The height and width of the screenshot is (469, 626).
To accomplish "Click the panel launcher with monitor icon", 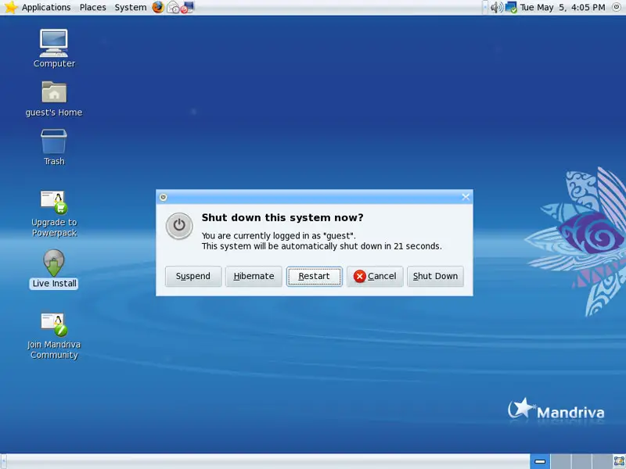I will pyautogui.click(x=187, y=7).
